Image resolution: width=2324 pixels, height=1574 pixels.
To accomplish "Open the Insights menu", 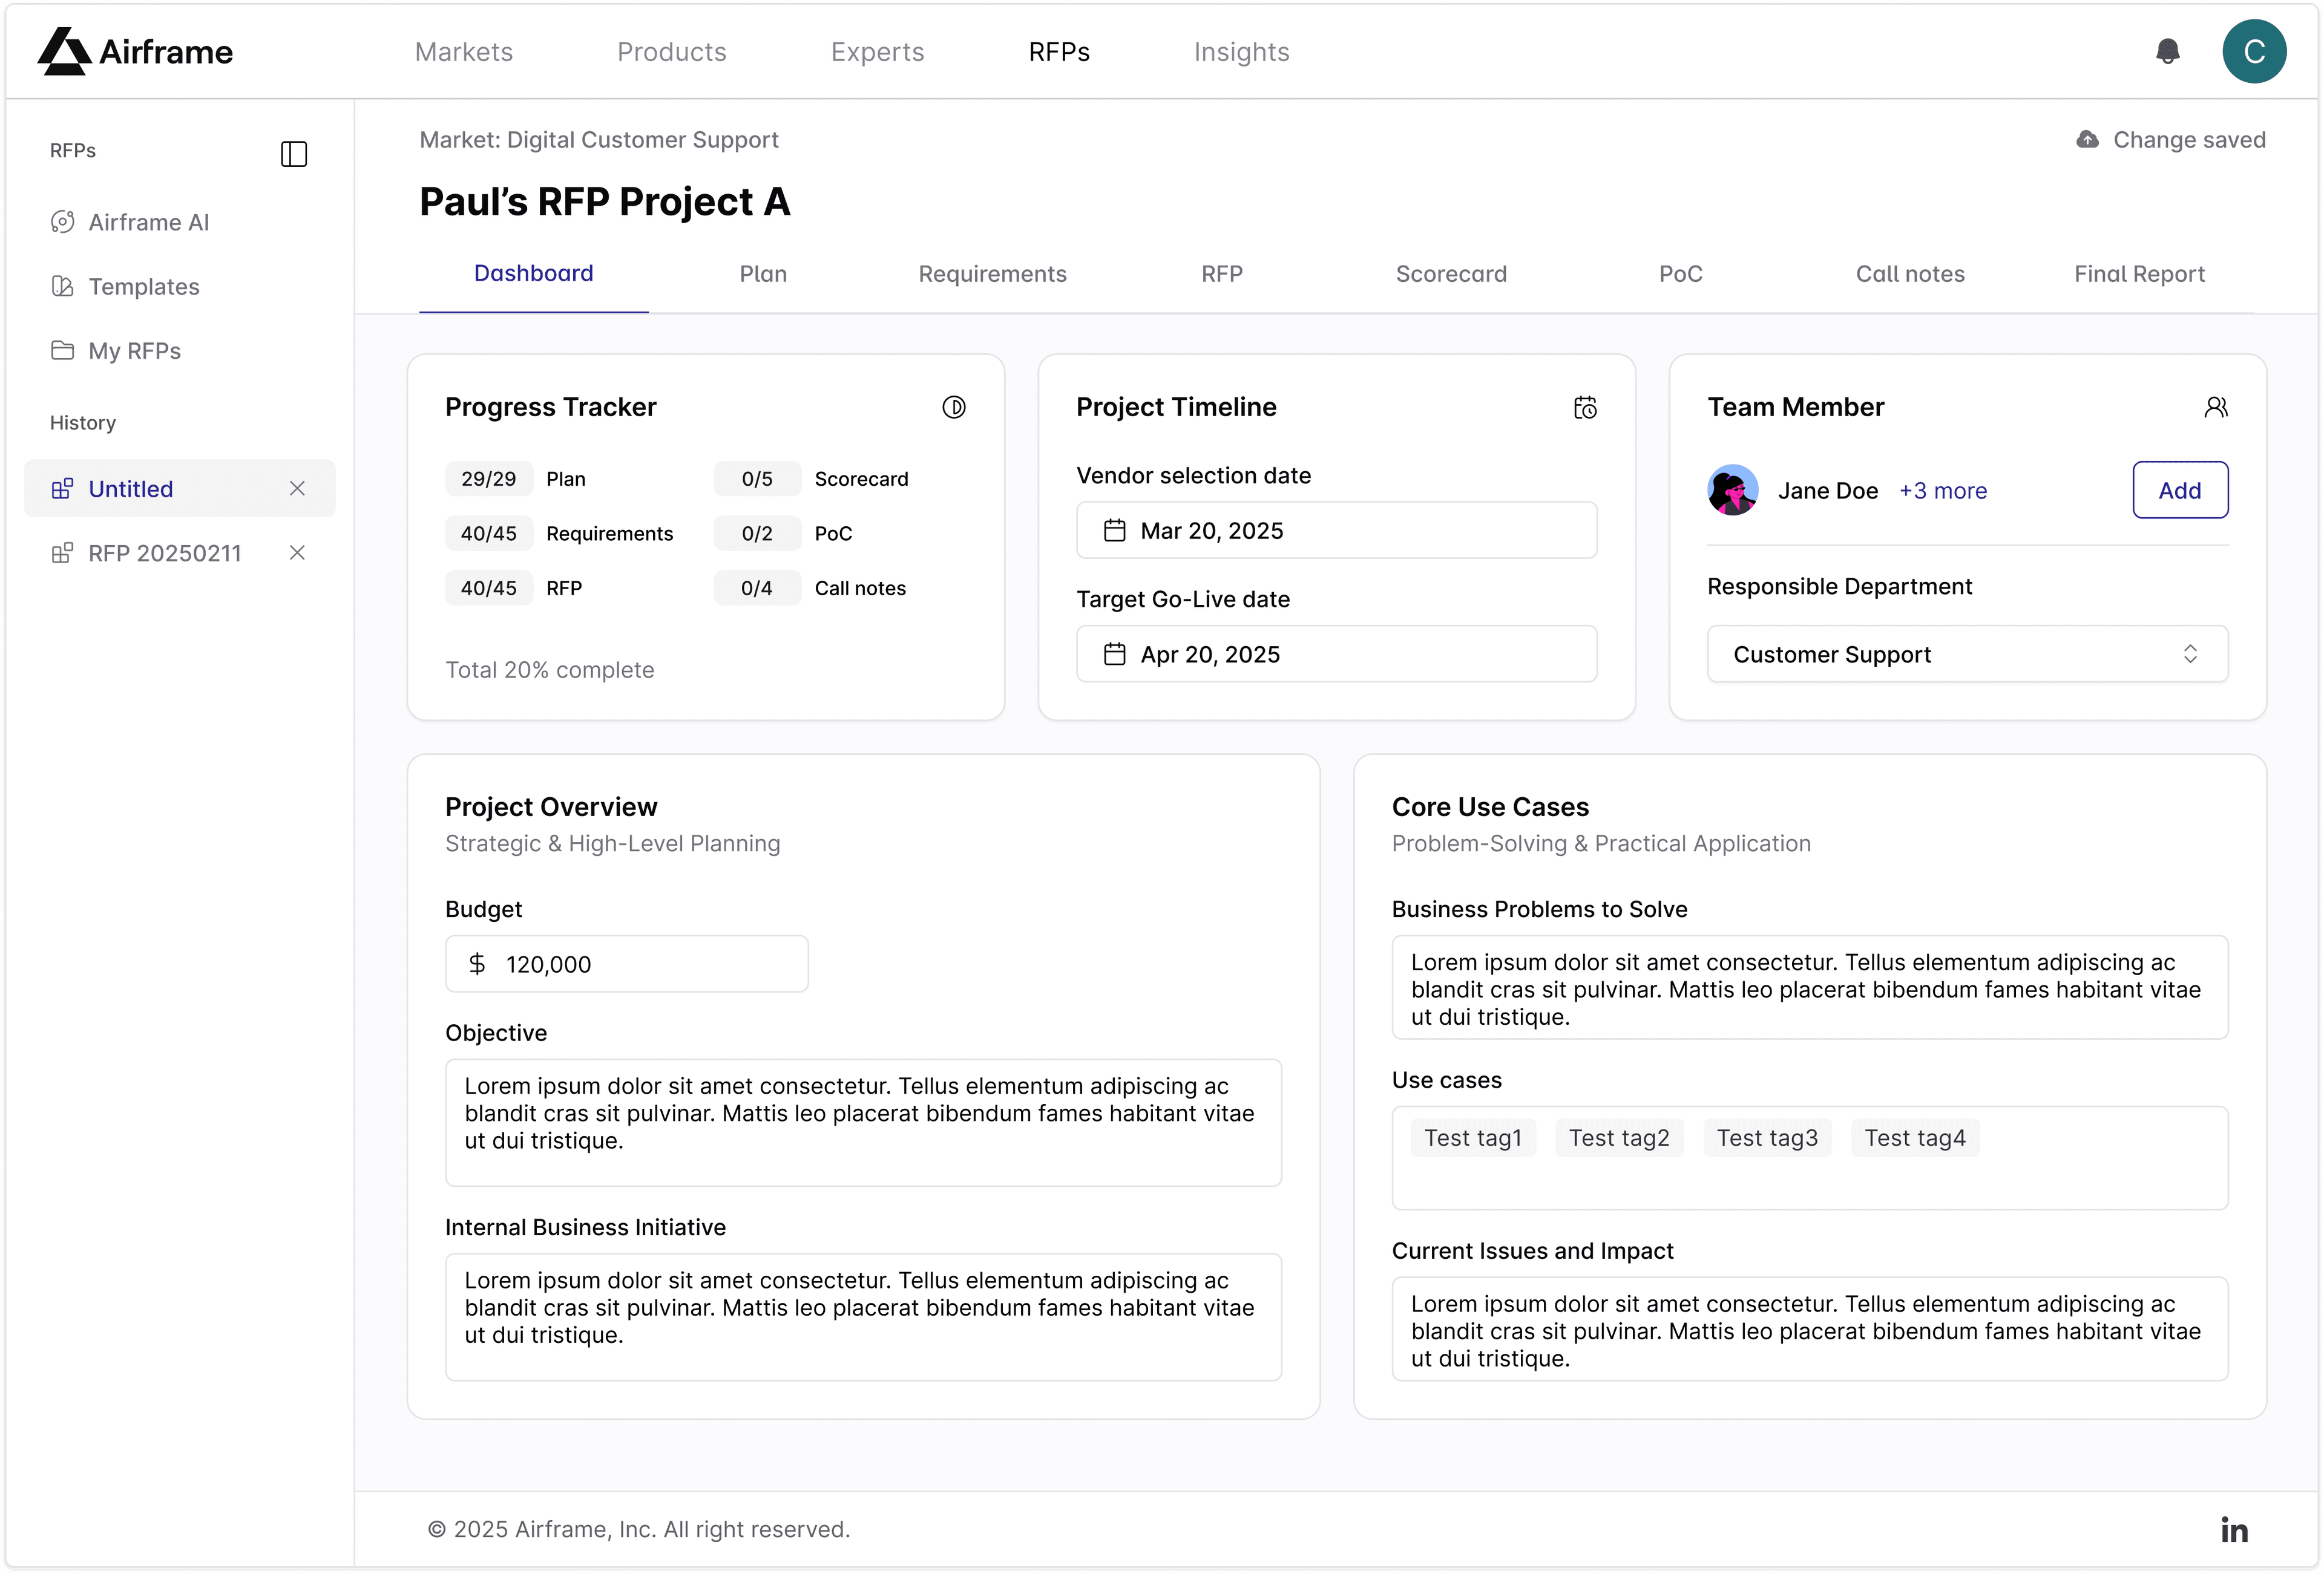I will click(1242, 52).
